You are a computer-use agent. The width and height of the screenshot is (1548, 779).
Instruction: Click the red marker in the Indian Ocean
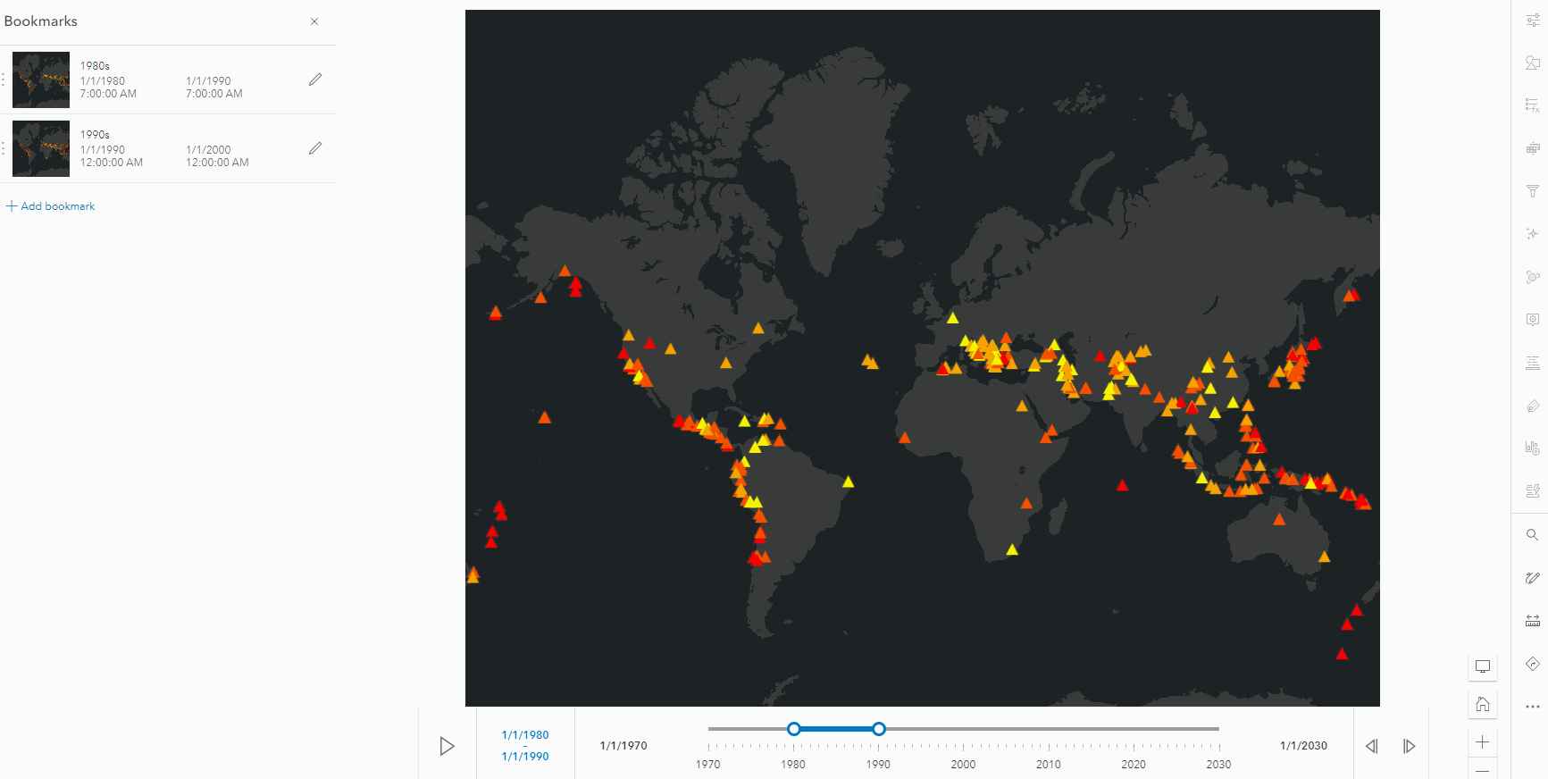(x=1122, y=485)
